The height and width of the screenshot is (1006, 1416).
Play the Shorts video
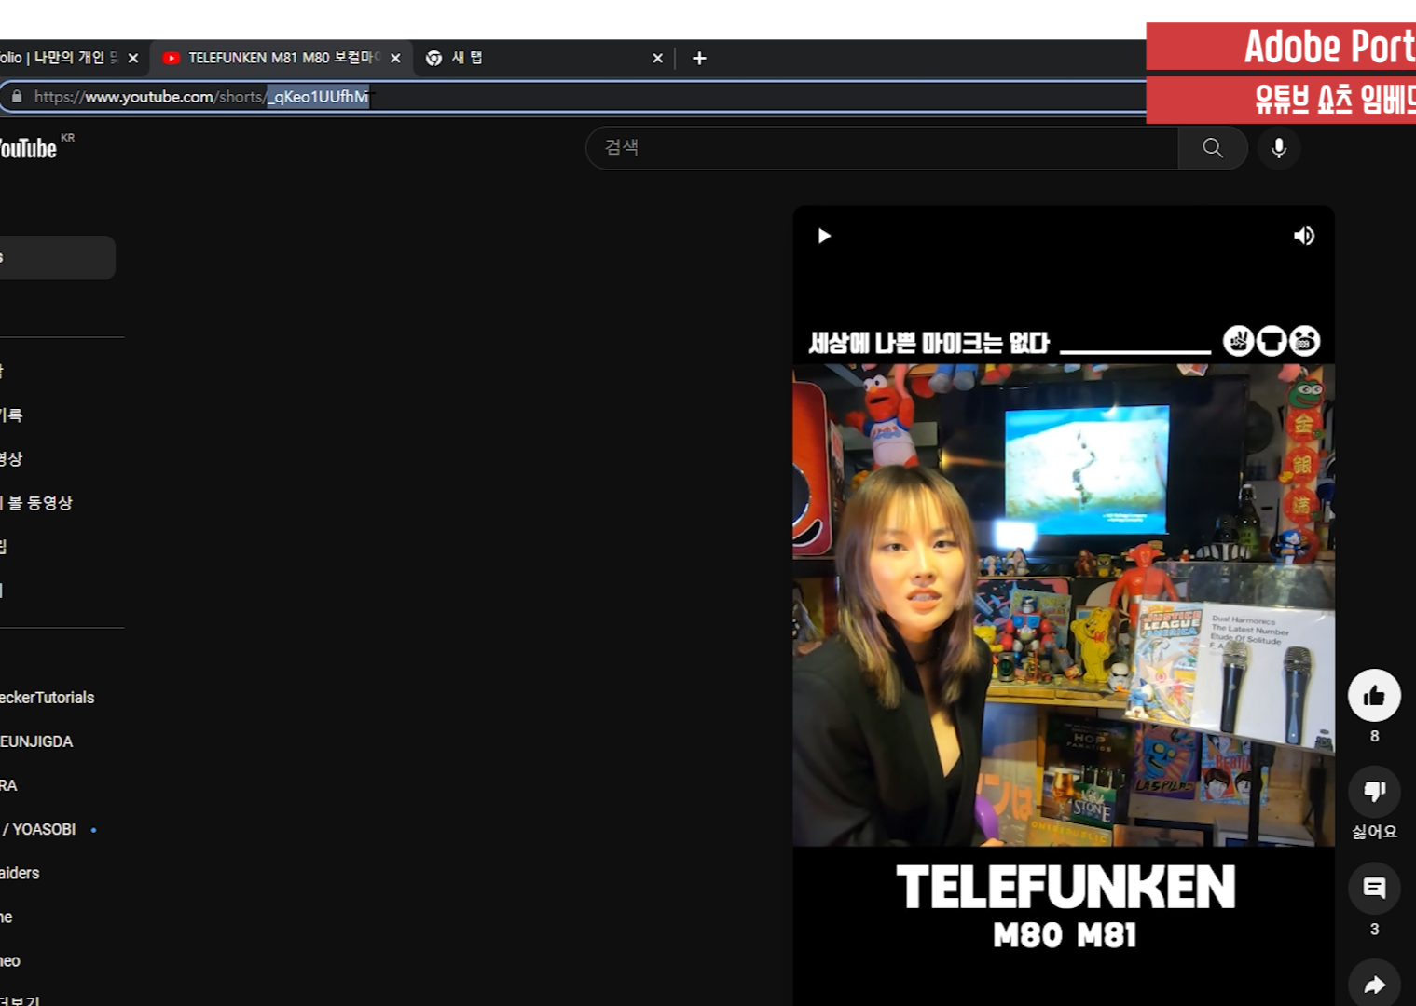tap(824, 236)
